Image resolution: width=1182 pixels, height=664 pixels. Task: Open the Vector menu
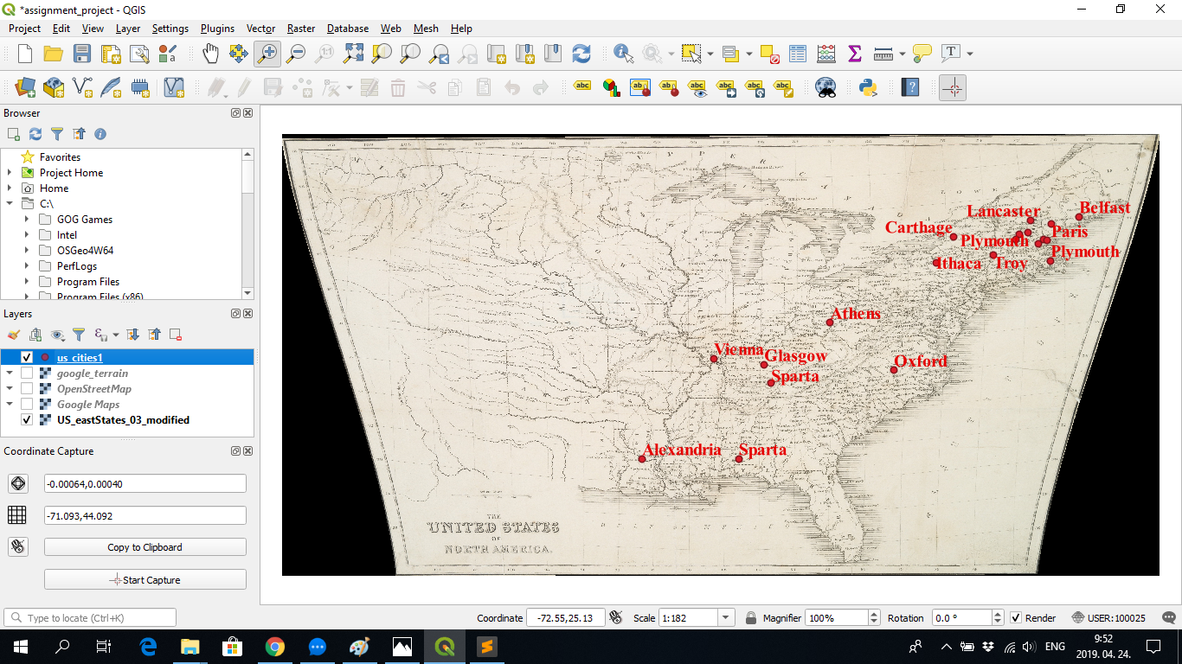point(260,29)
